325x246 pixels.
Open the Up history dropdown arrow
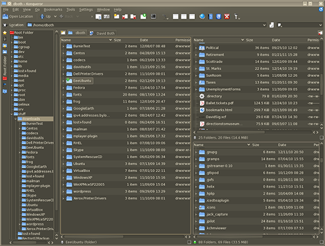point(55,16)
